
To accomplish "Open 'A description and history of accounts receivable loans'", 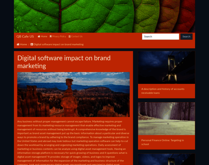I will (163, 91).
